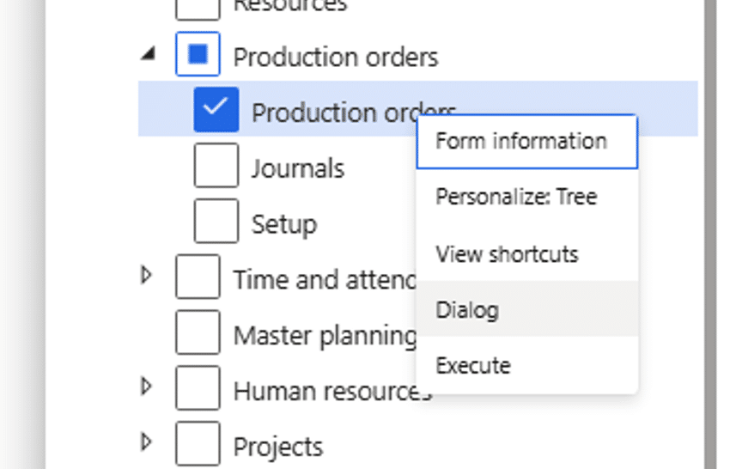Check the Human resources checkbox
The width and height of the screenshot is (742, 469).
tap(198, 388)
